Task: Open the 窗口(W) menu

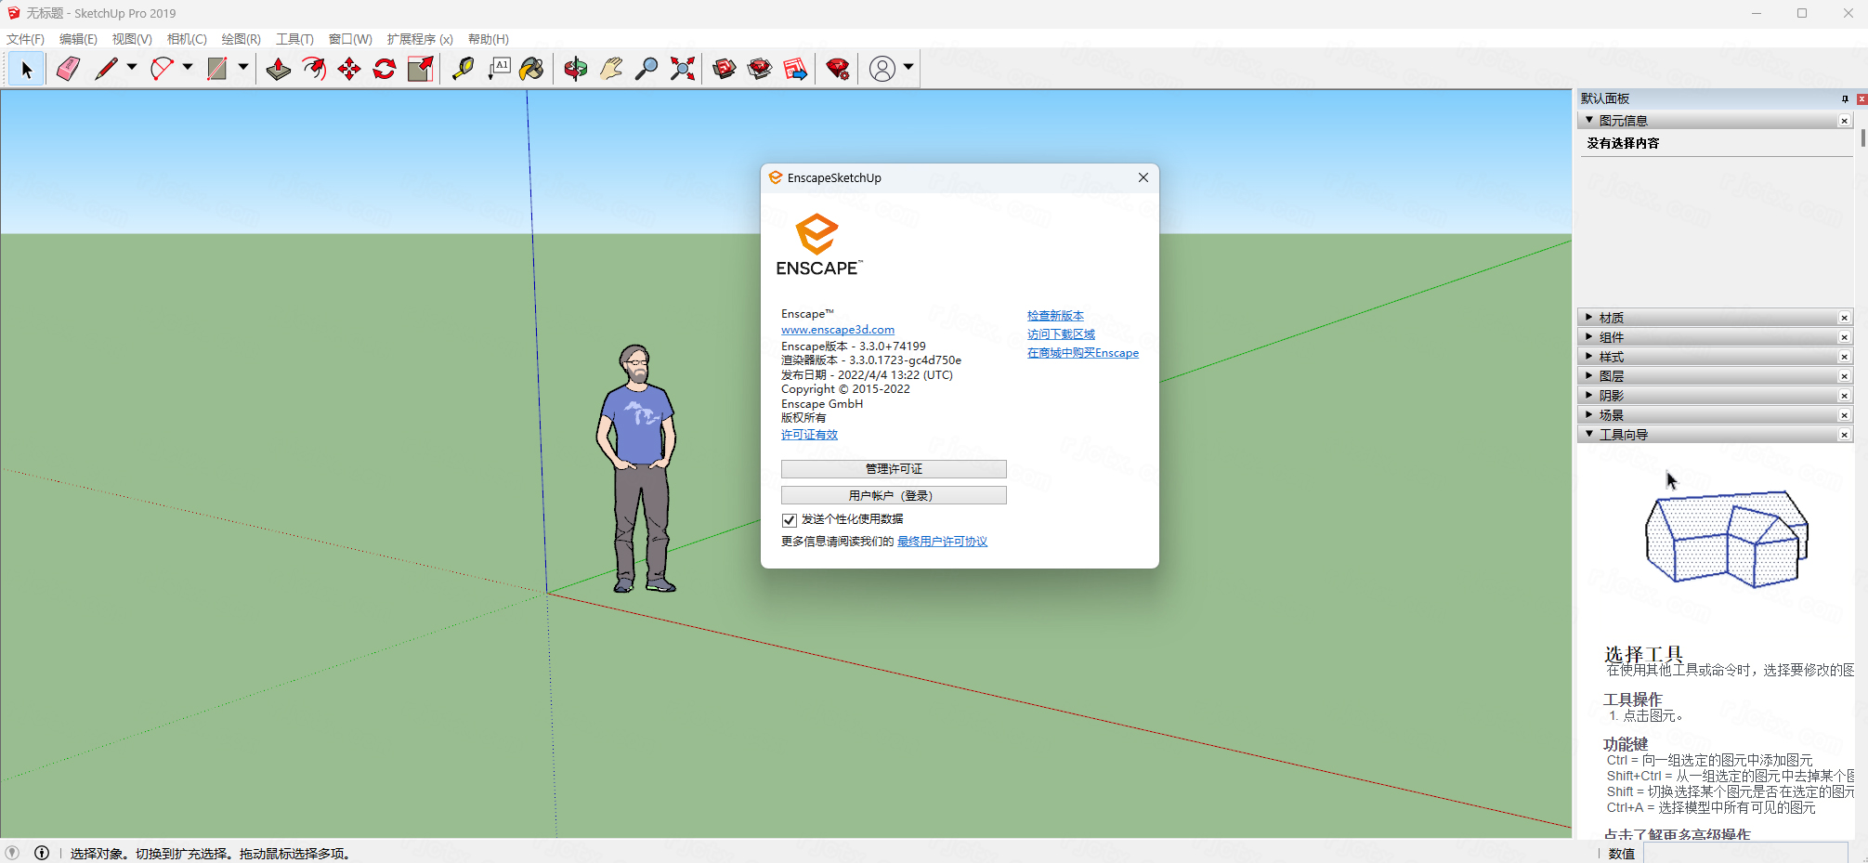Action: pos(350,39)
